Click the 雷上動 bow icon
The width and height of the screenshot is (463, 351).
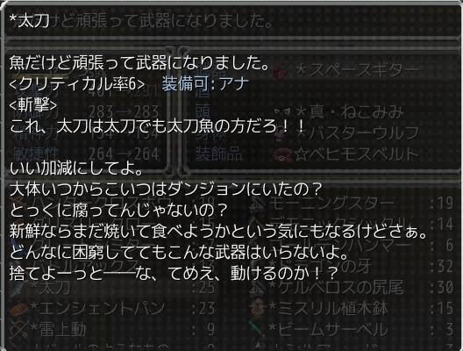[x=18, y=329]
